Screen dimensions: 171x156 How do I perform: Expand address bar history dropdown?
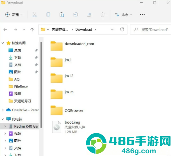click(112, 29)
